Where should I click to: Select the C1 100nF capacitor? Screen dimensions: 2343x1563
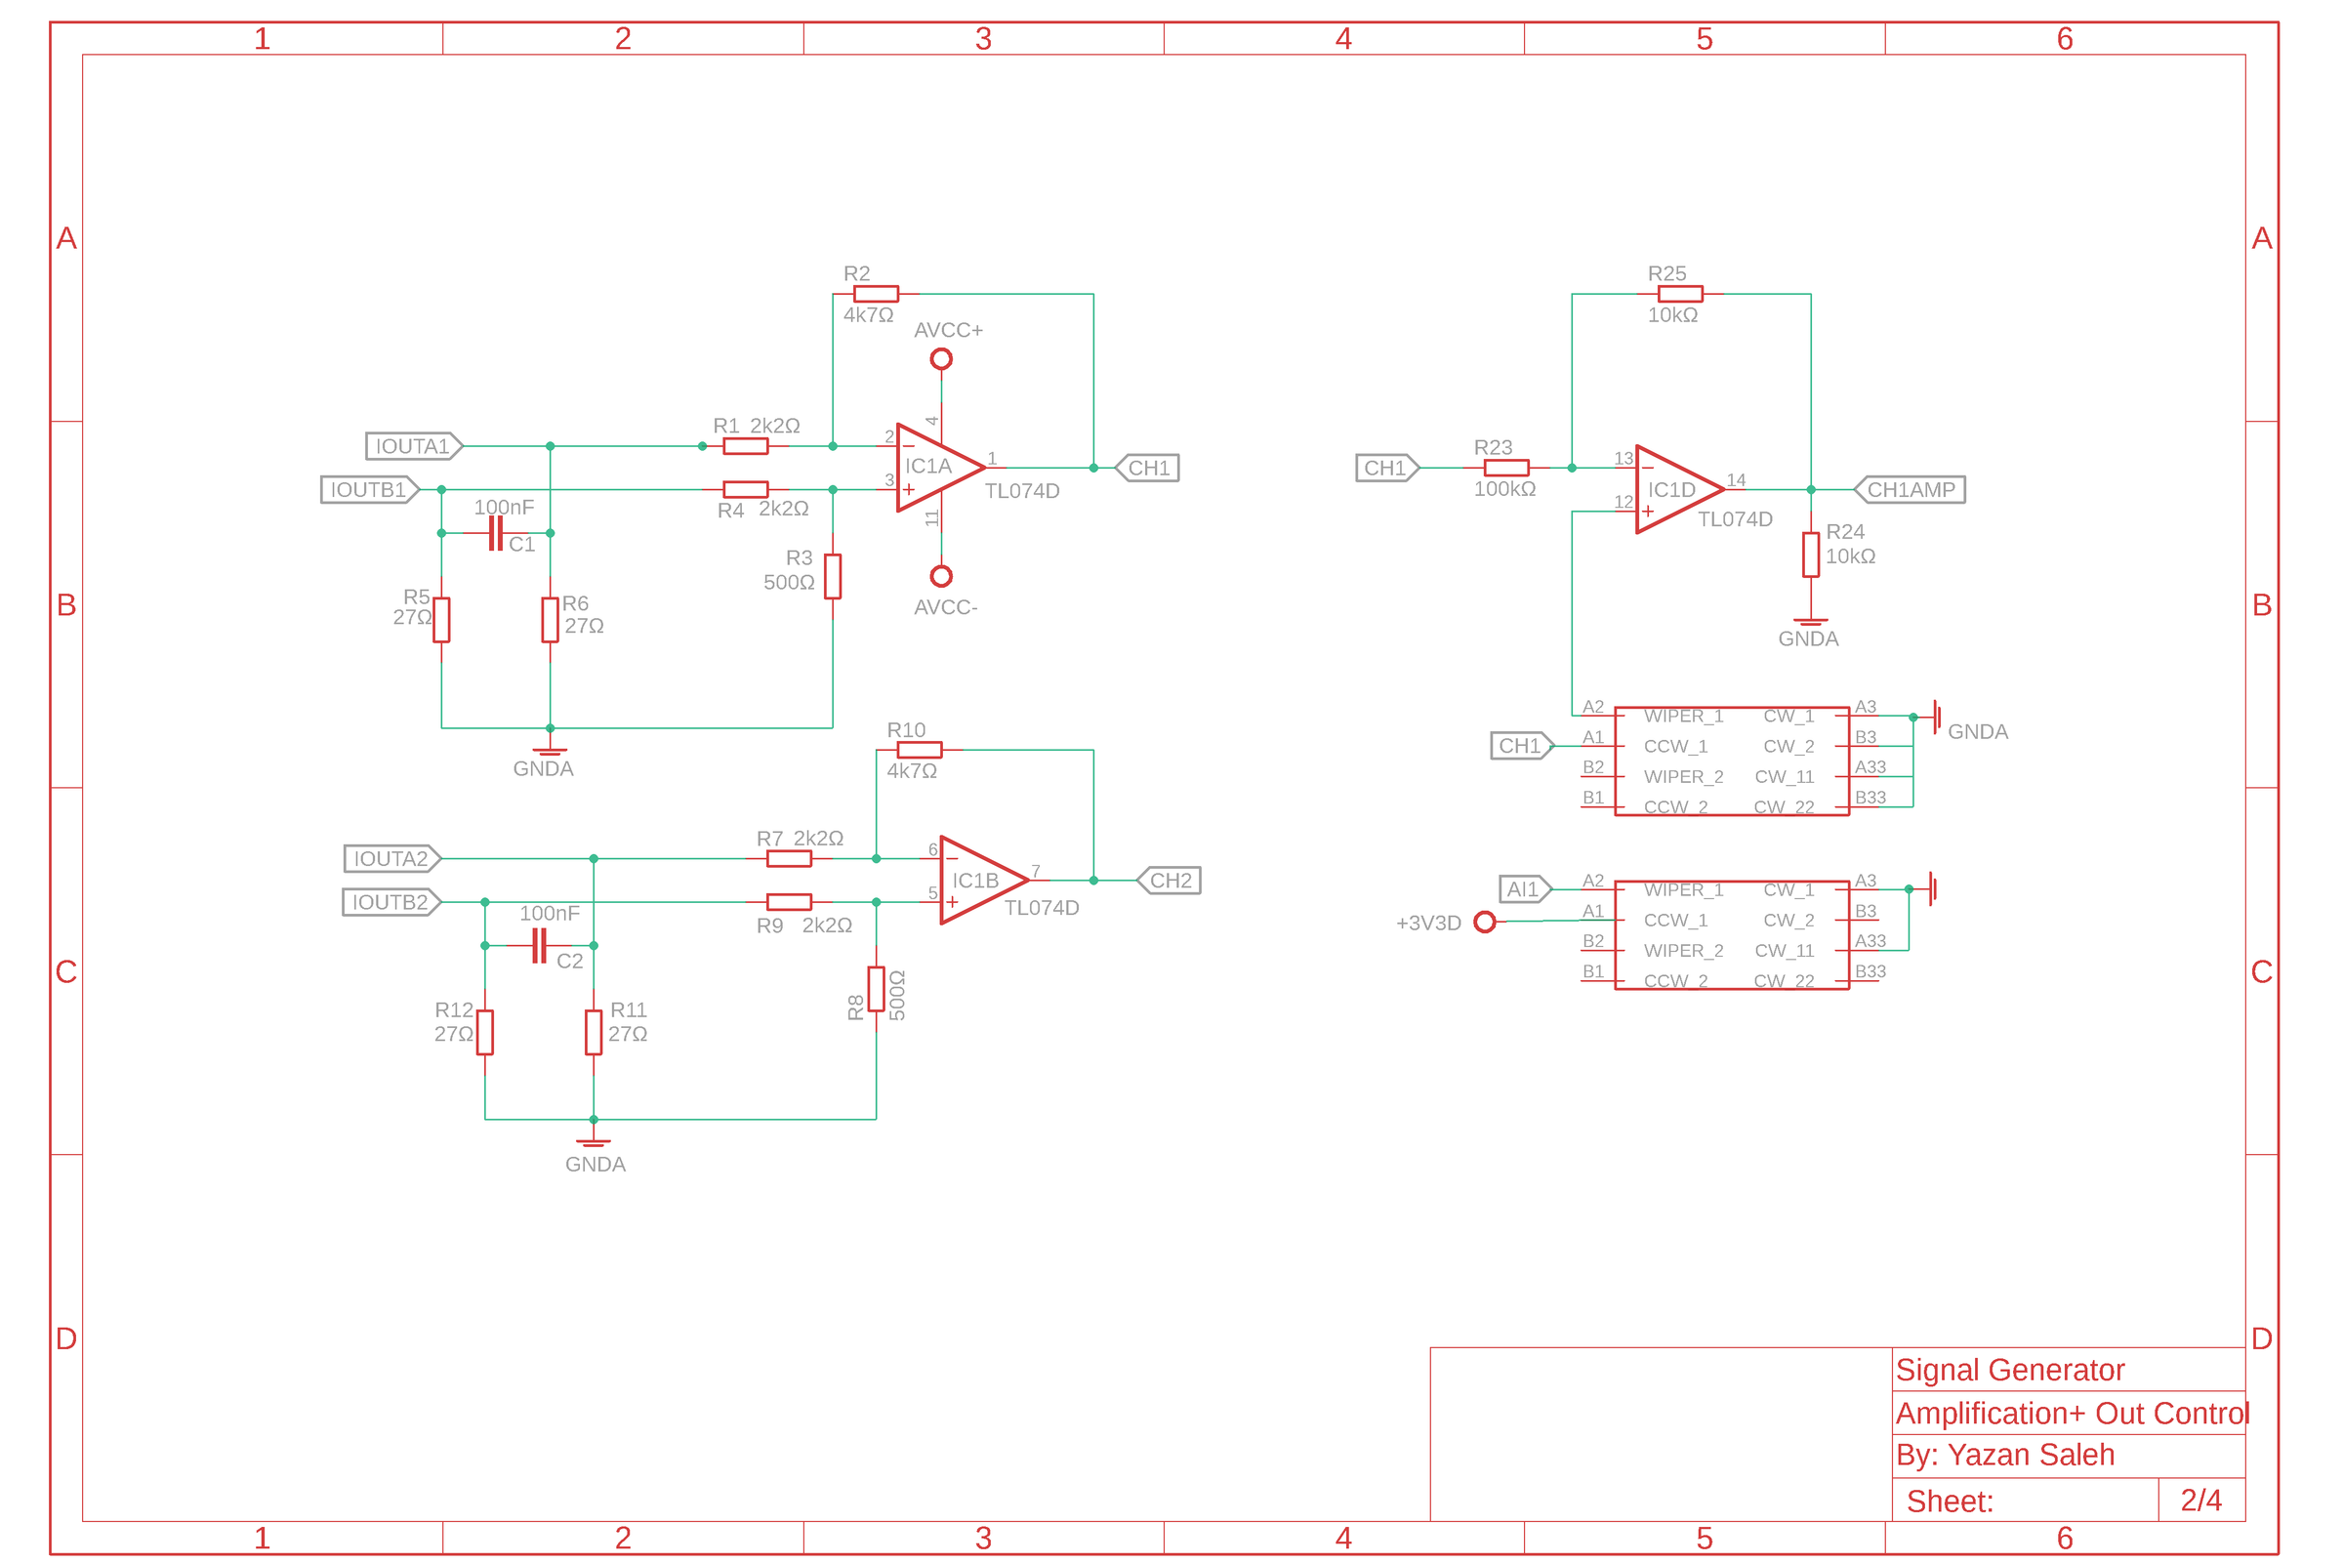(x=495, y=533)
